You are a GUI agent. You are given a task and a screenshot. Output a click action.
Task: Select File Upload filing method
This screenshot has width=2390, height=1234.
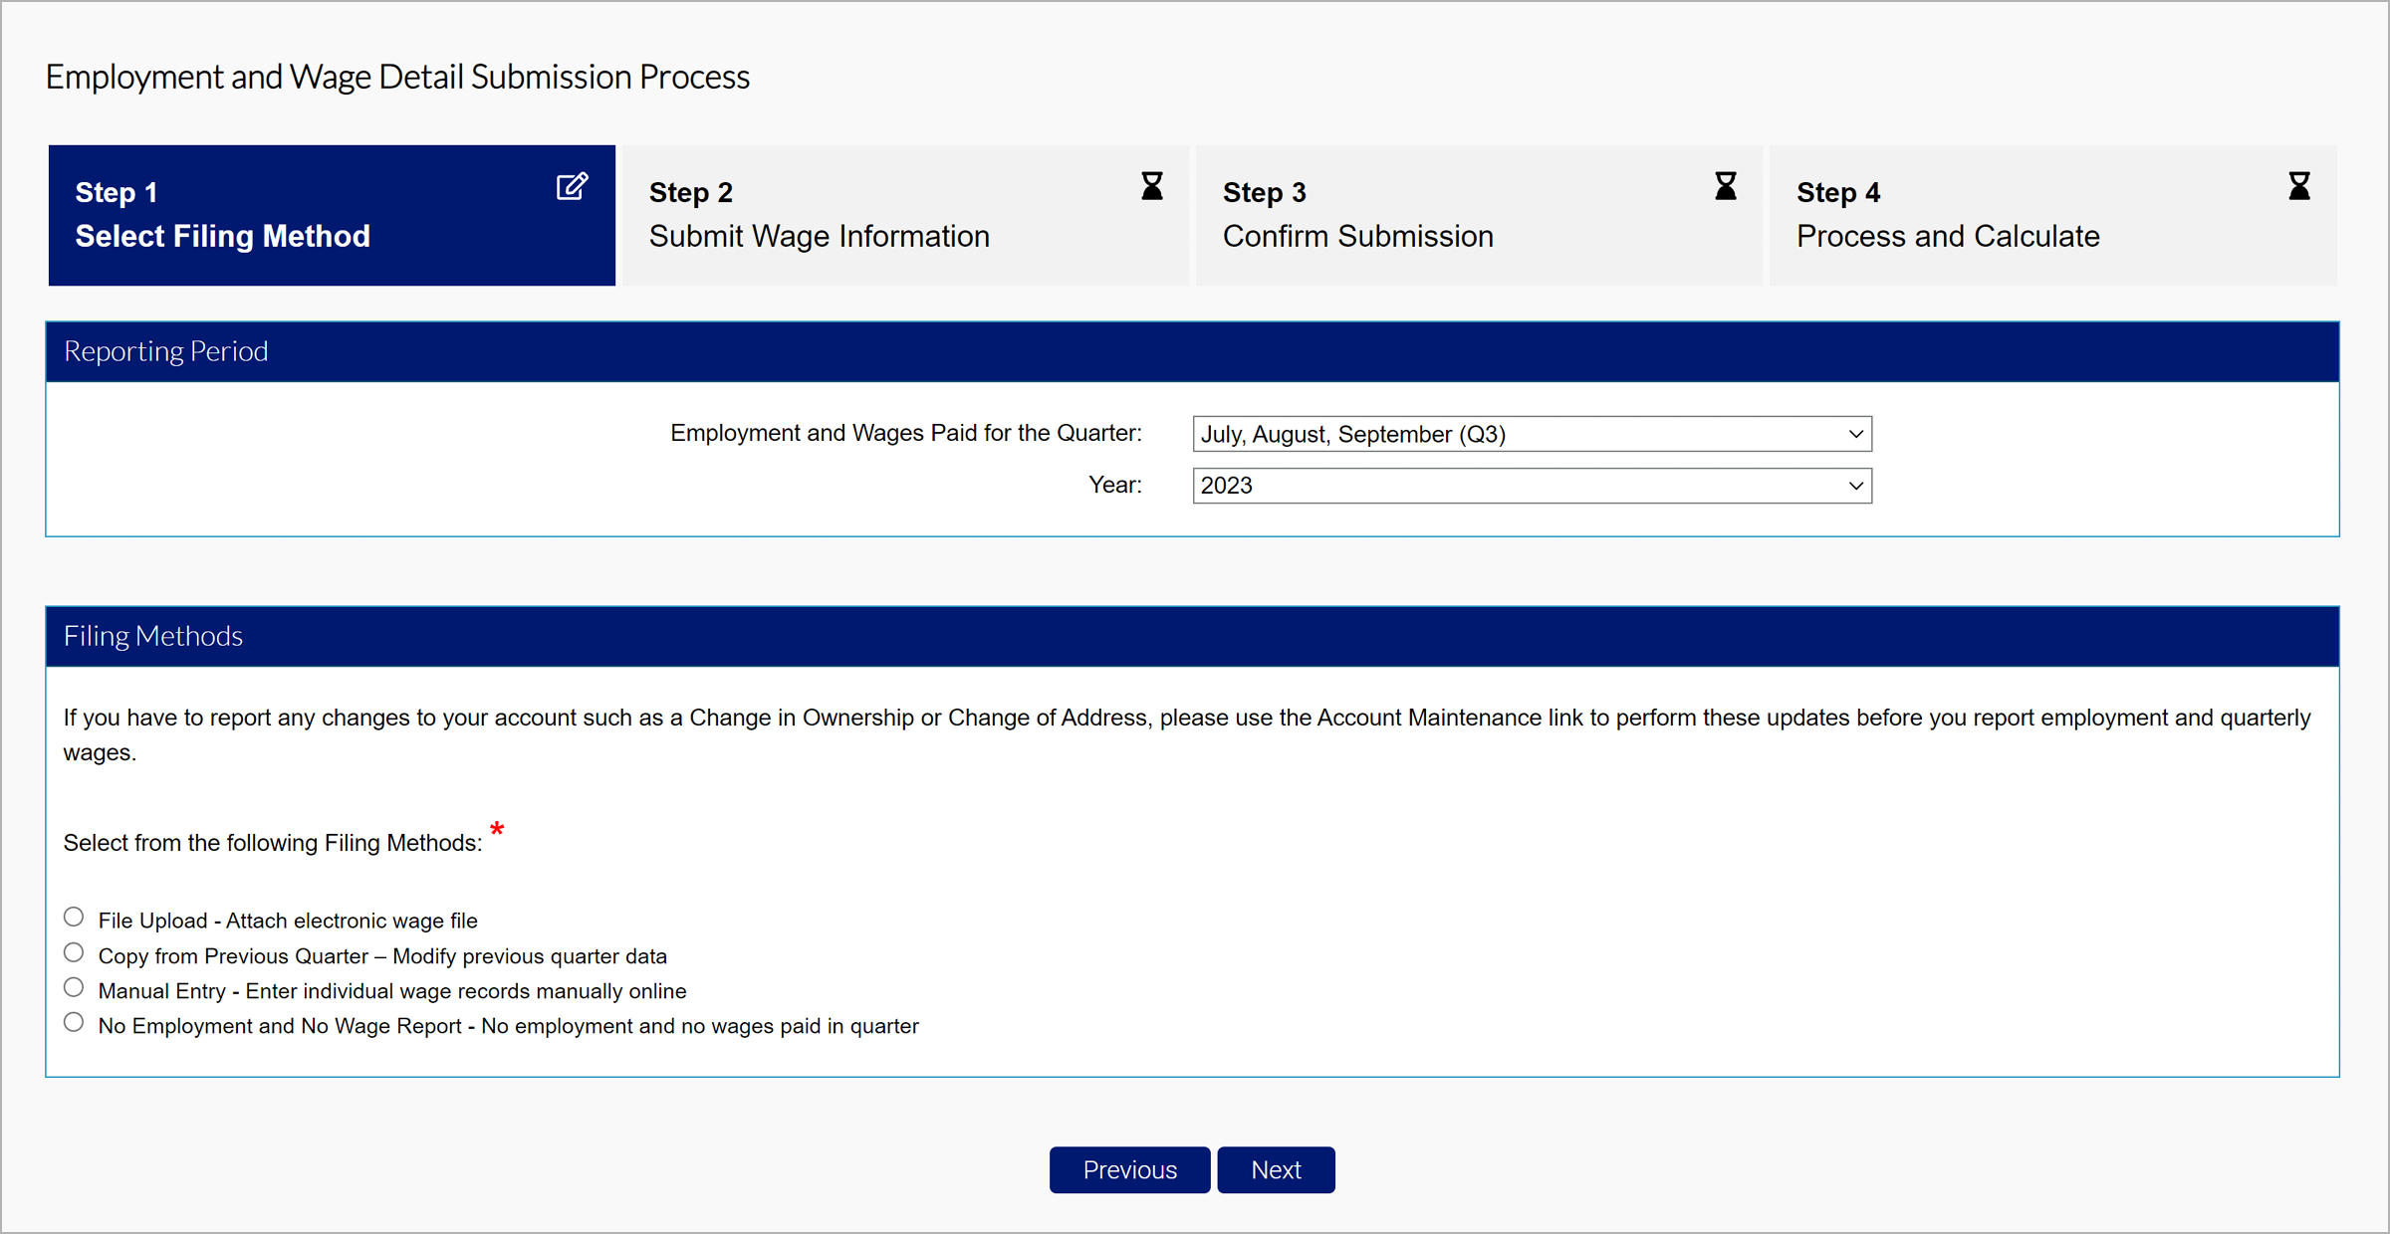(x=74, y=918)
